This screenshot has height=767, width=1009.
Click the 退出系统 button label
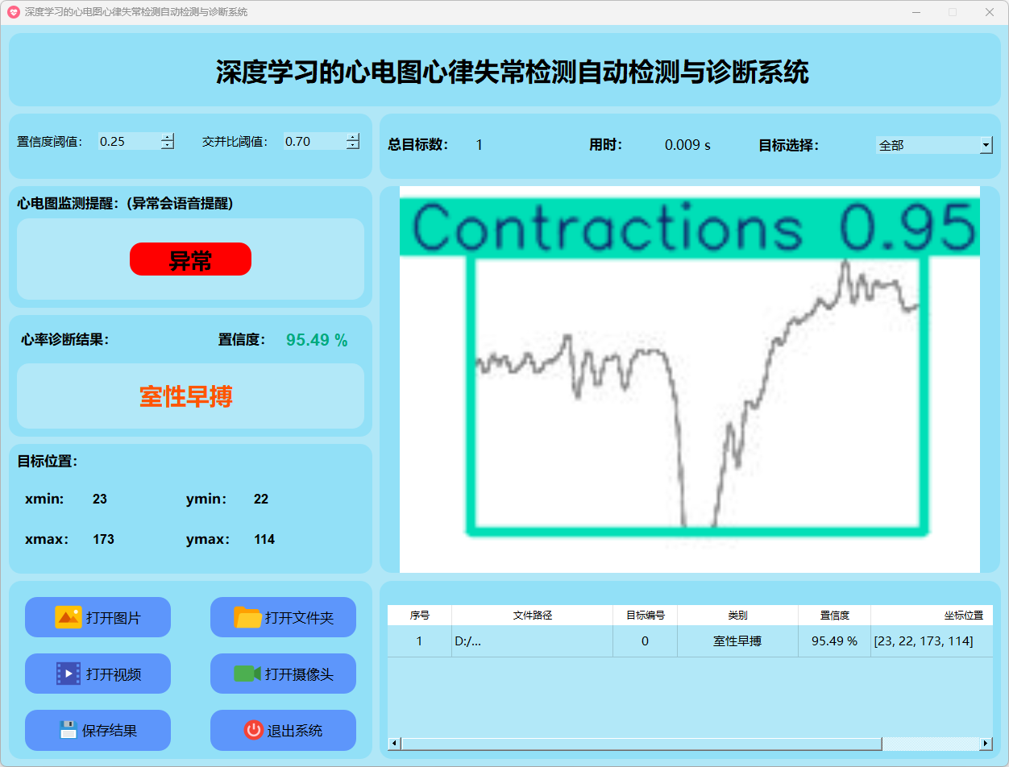(295, 731)
